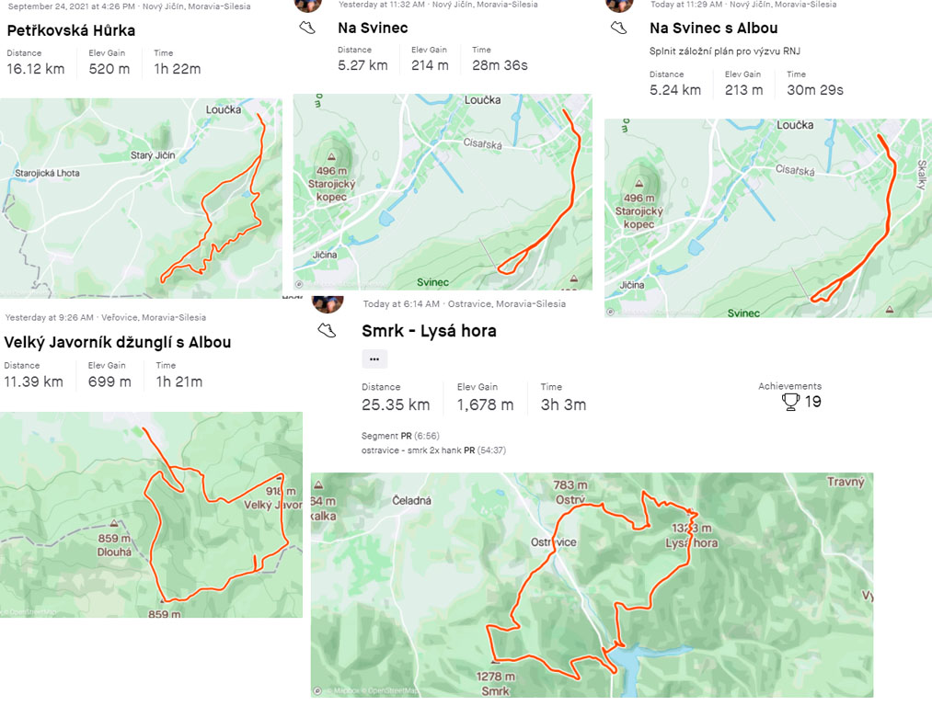932x706 pixels.
Task: Open the athlete avatar next to Smrk - Lysá hora
Action: (328, 303)
